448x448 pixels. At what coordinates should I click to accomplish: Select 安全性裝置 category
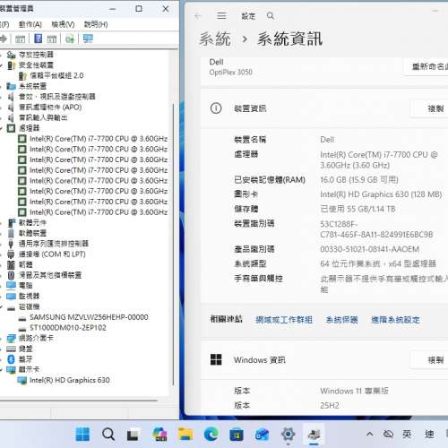click(36, 65)
